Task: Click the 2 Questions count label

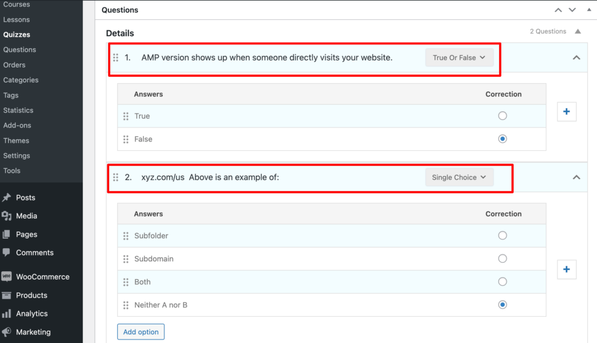Action: point(548,31)
